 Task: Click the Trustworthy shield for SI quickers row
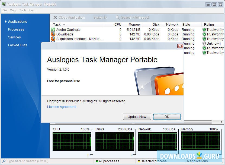click(x=204, y=39)
